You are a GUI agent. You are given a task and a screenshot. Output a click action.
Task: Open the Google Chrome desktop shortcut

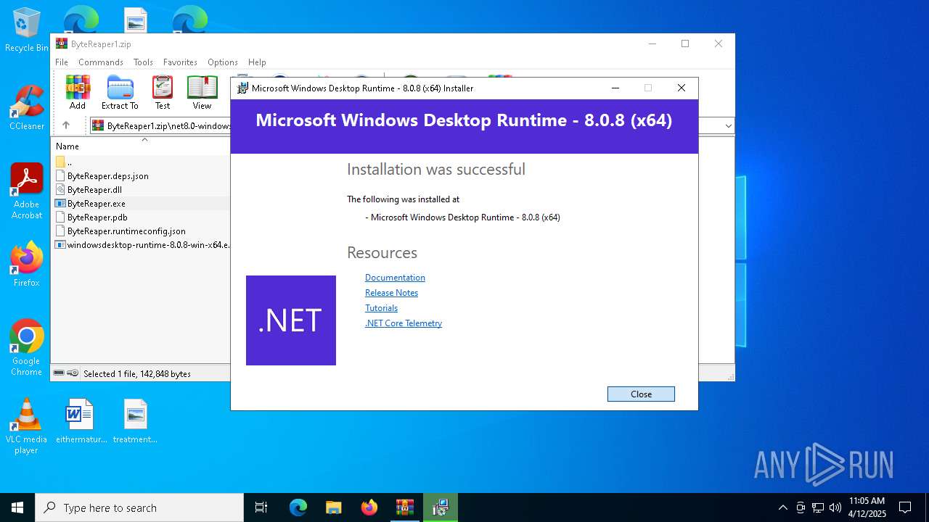coord(27,347)
